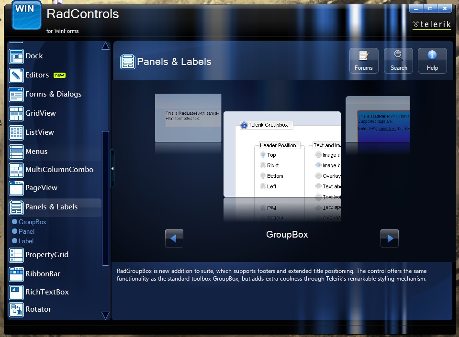Click the RichTextBox category icon

[16, 292]
